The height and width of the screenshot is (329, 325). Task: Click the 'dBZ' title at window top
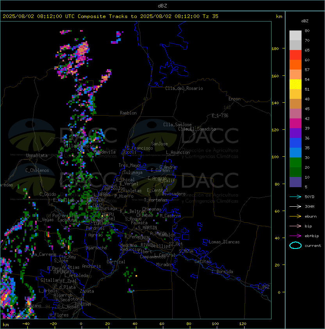click(x=162, y=6)
